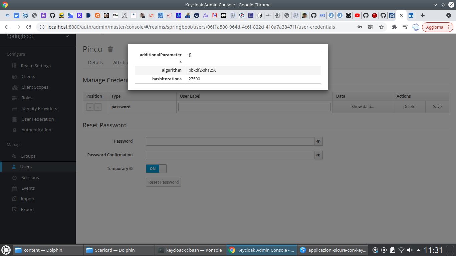456x256 pixels.
Task: Reload the page
Action: (x=29, y=27)
